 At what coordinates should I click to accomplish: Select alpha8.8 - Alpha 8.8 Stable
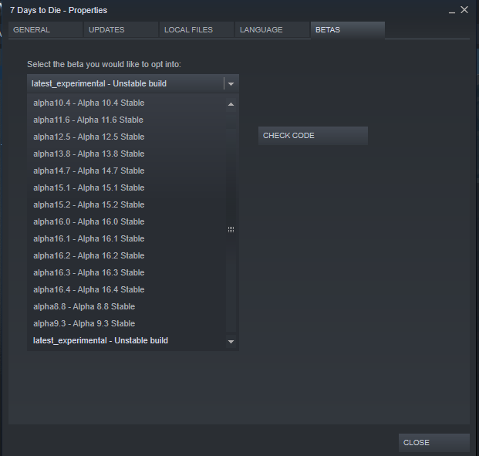(x=126, y=306)
